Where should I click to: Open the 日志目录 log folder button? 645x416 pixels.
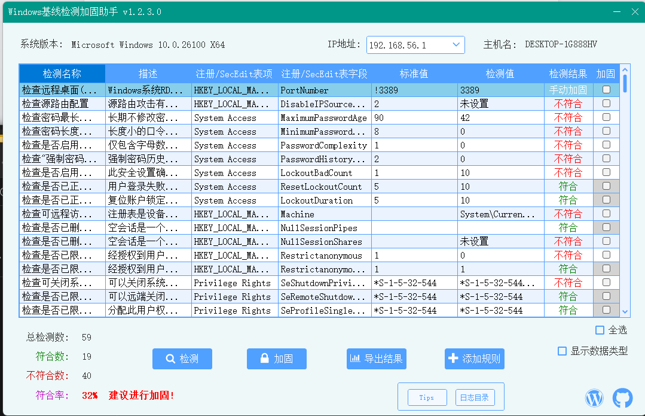[475, 397]
